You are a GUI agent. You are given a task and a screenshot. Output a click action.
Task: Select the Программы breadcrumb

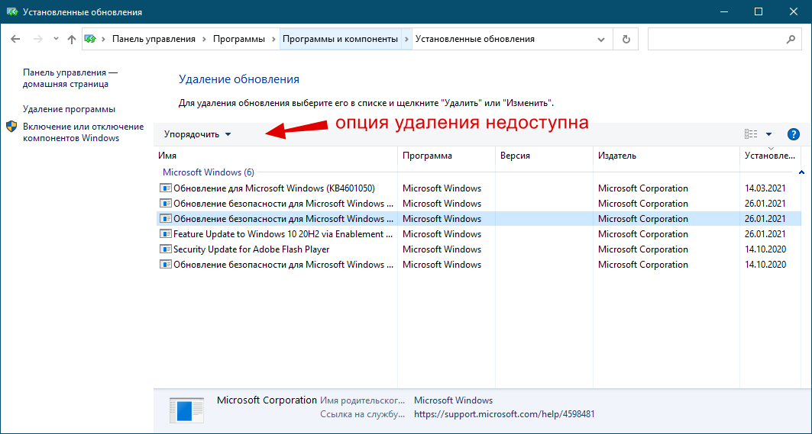(x=239, y=39)
